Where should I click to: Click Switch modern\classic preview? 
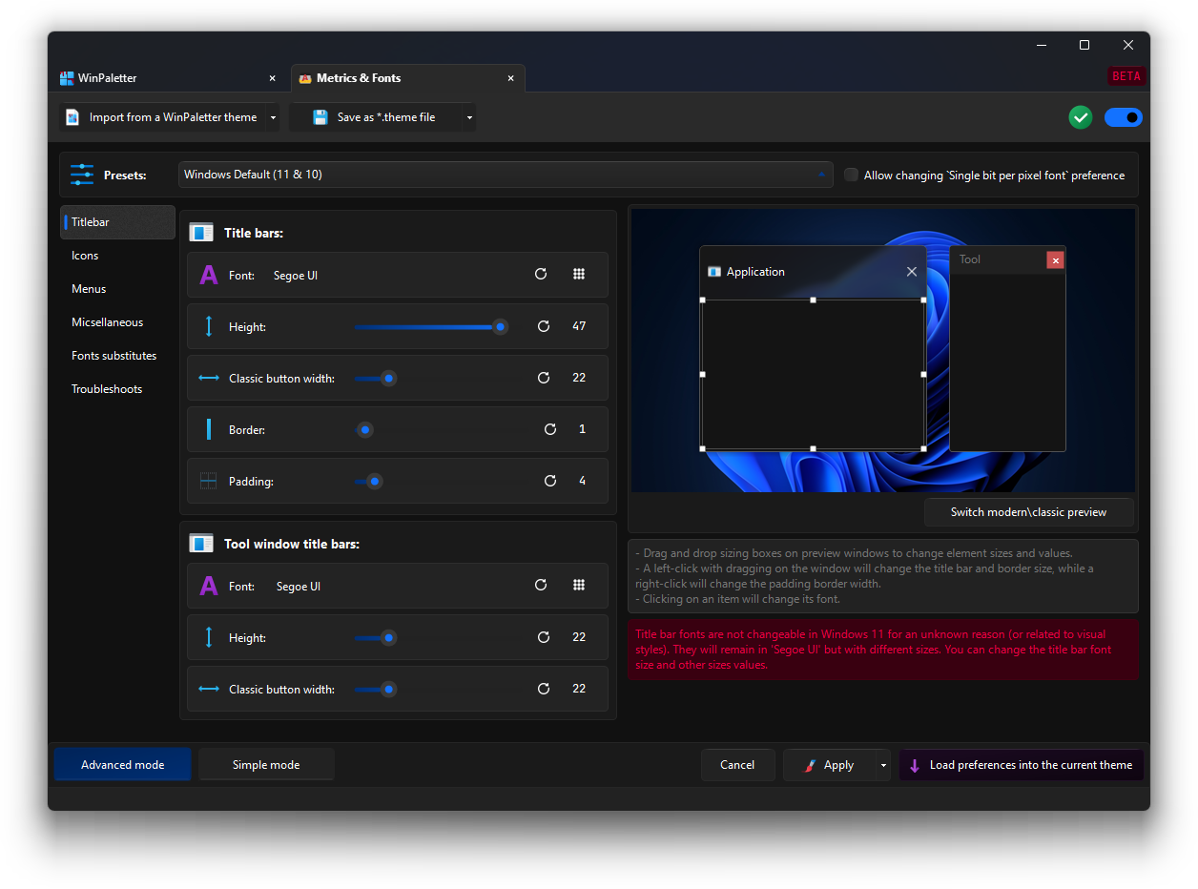[x=1029, y=512]
